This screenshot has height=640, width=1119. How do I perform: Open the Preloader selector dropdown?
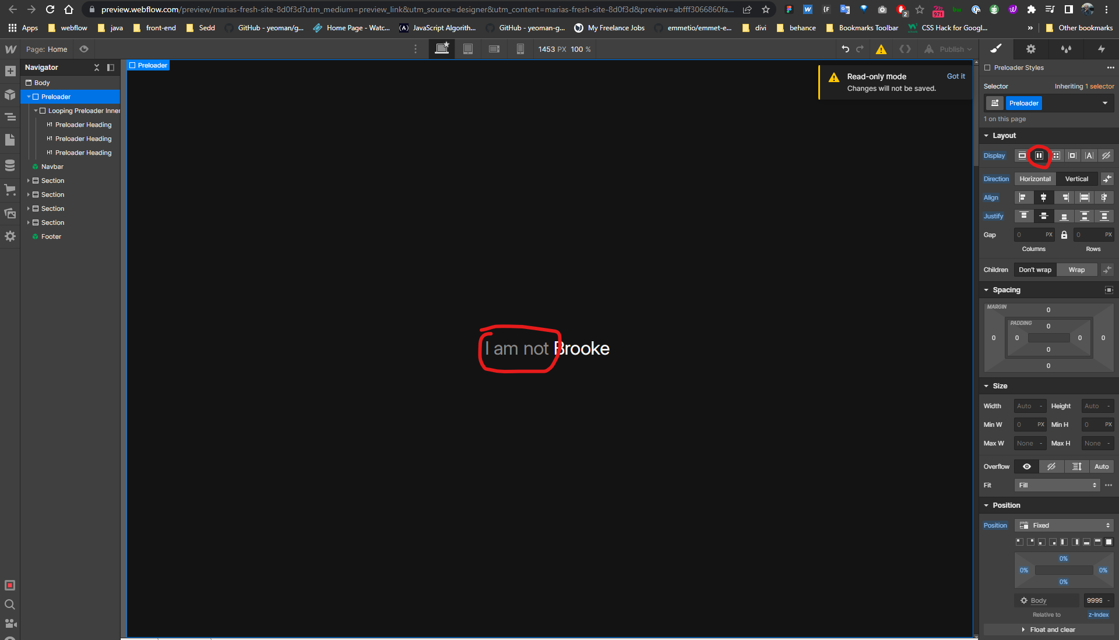click(1105, 103)
